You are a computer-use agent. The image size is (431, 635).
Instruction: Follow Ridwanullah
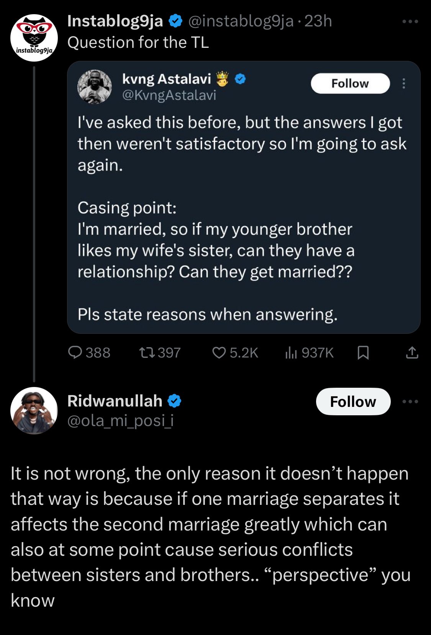[353, 402]
